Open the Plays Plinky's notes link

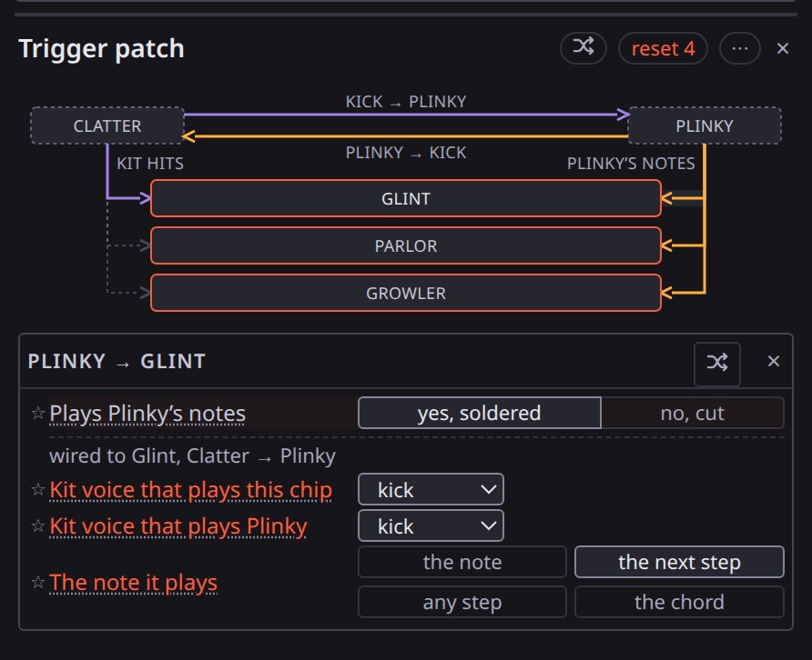[x=147, y=414]
